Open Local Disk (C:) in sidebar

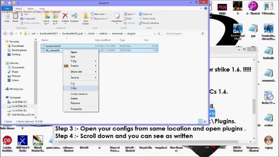click(x=19, y=102)
